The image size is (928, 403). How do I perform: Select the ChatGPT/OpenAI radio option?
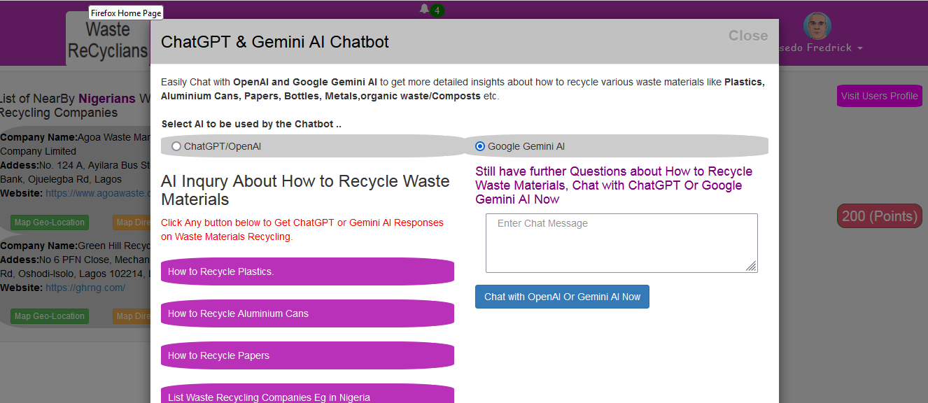(176, 146)
